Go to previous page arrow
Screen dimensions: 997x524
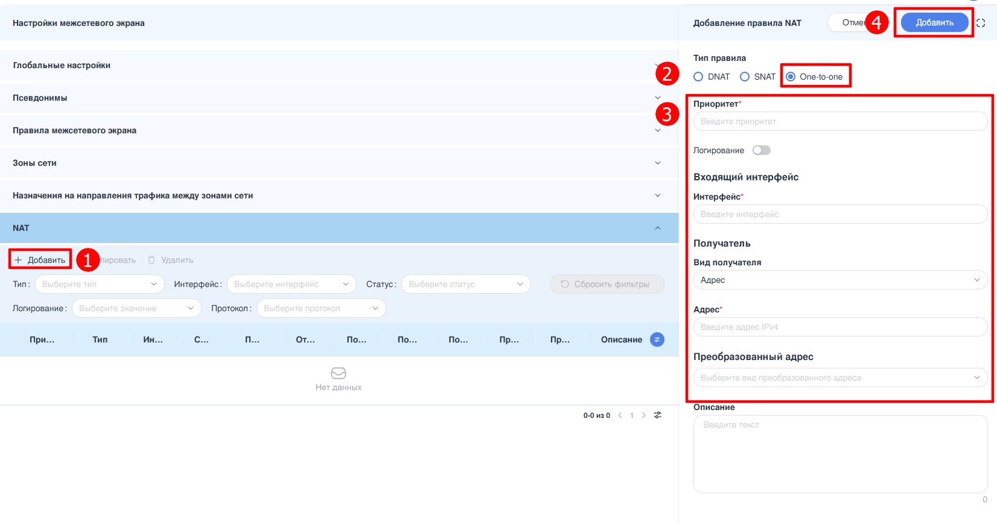(x=620, y=415)
